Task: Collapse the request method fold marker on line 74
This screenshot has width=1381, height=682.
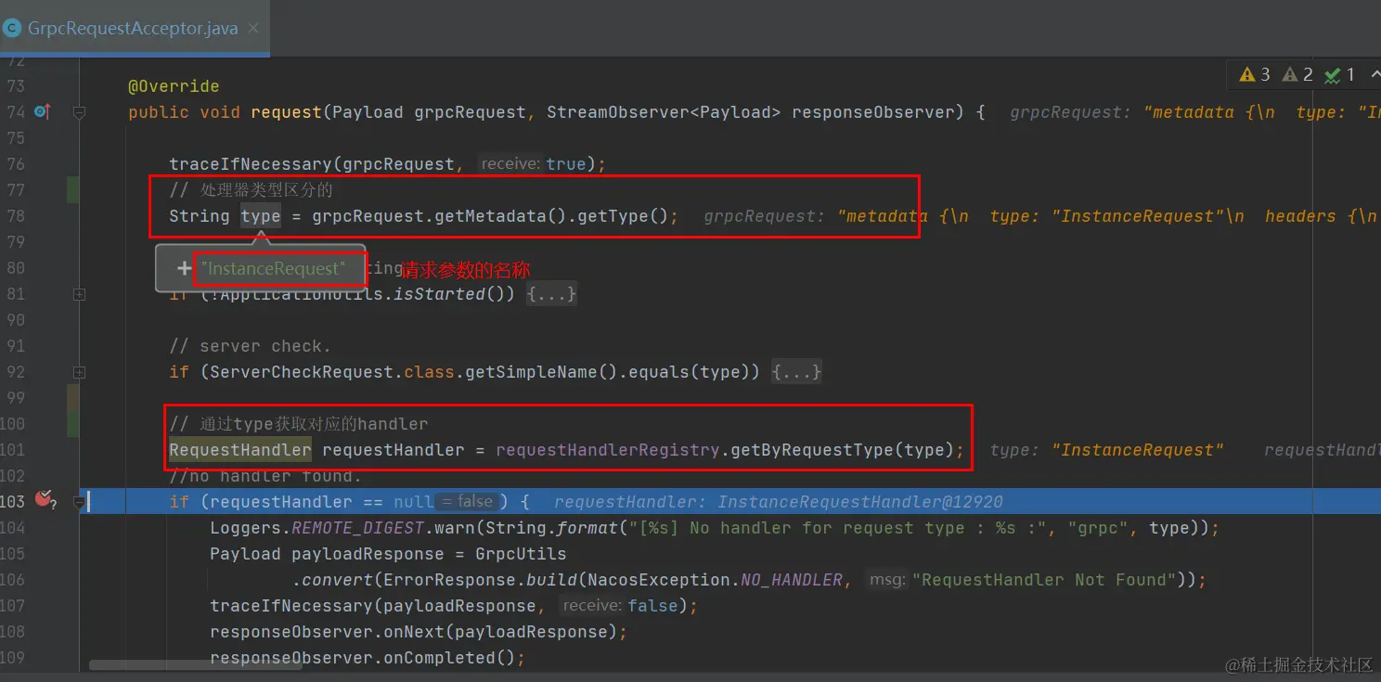Action: (80, 112)
